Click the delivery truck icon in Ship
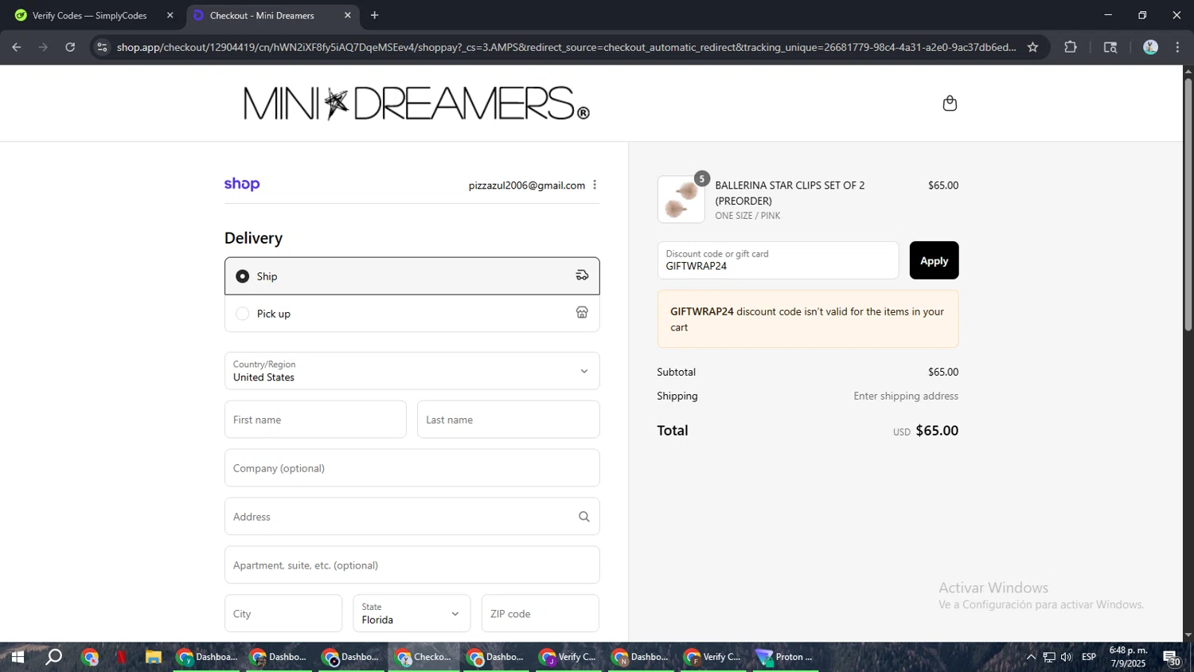Image resolution: width=1194 pixels, height=672 pixels. 583,275
